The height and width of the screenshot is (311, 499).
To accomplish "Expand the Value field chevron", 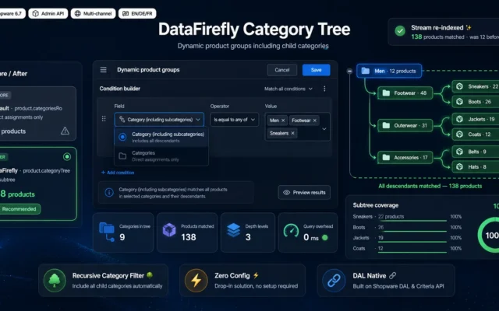I will pyautogui.click(x=324, y=129).
